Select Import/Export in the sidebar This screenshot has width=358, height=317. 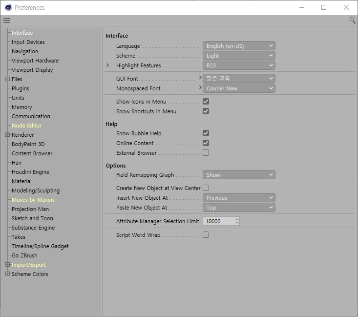[29, 265]
